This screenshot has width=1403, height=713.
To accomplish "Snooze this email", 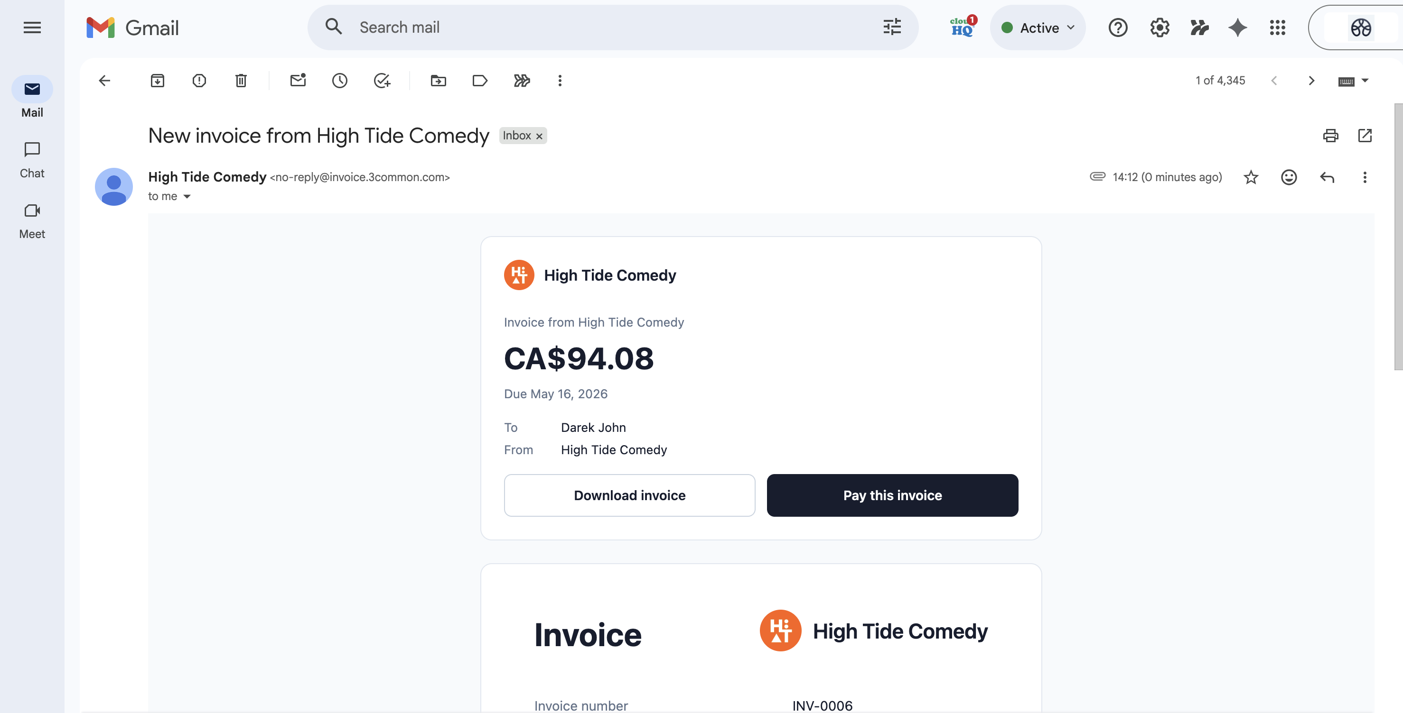I will (x=340, y=81).
